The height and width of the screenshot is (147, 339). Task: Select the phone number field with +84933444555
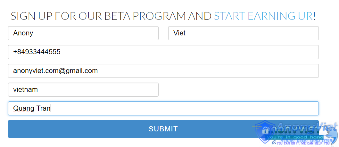(163, 52)
